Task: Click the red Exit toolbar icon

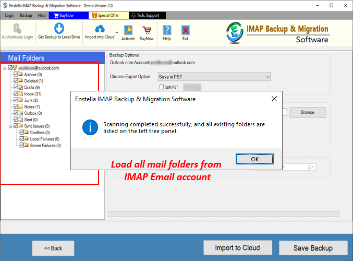Action: (x=185, y=30)
